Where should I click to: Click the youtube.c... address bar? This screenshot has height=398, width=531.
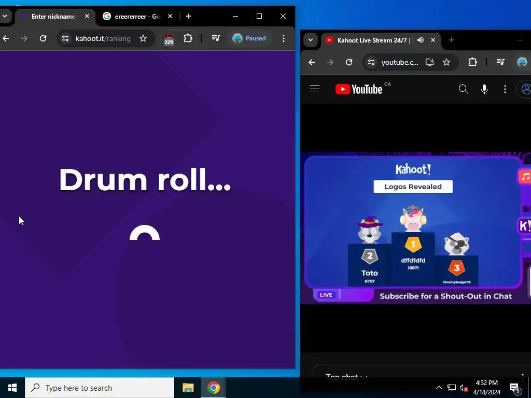(x=400, y=62)
